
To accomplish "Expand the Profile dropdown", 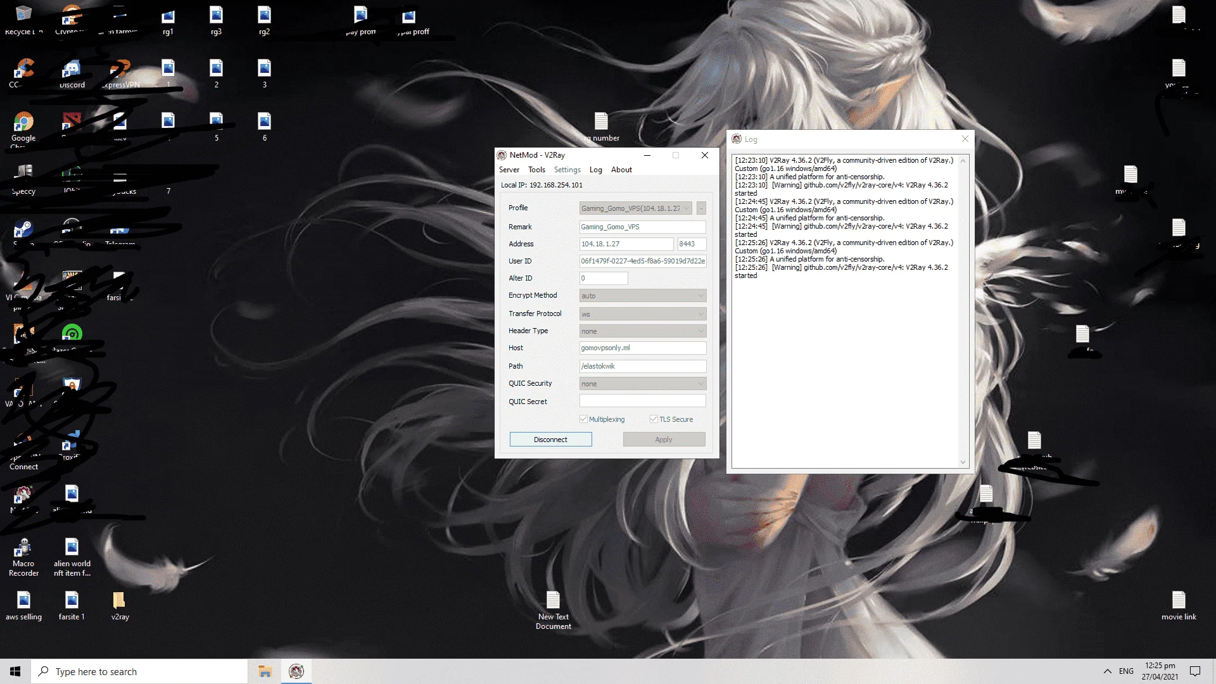I will (x=635, y=208).
